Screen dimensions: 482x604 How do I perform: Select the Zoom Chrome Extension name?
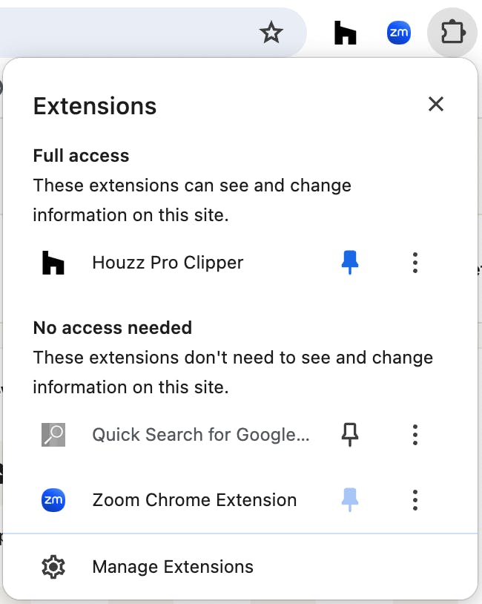[x=194, y=500]
